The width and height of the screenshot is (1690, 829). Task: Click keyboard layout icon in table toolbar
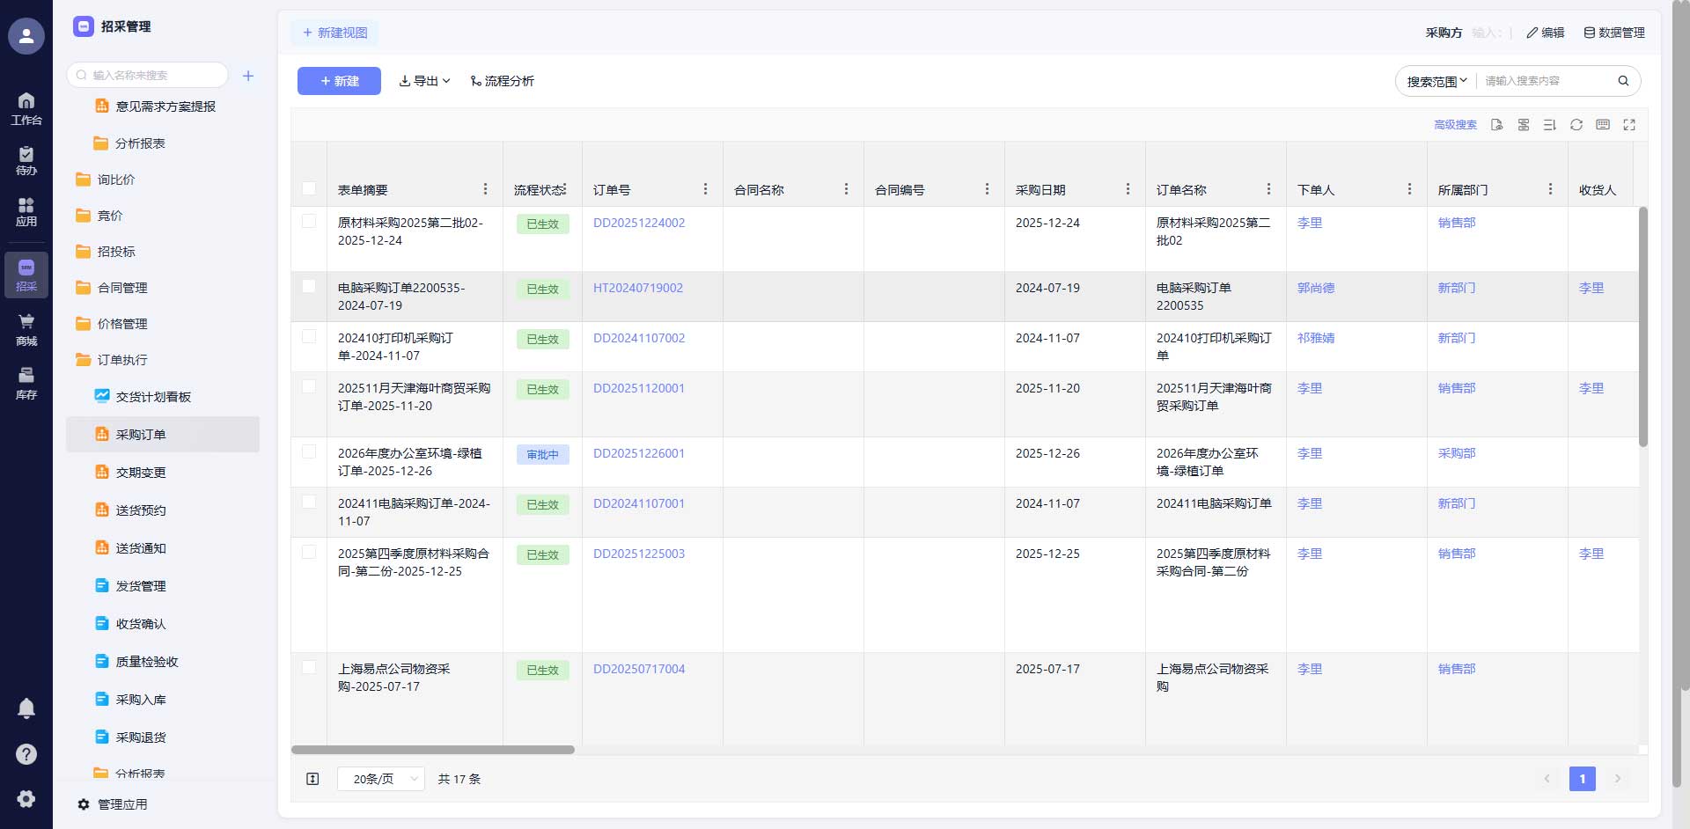(1603, 125)
